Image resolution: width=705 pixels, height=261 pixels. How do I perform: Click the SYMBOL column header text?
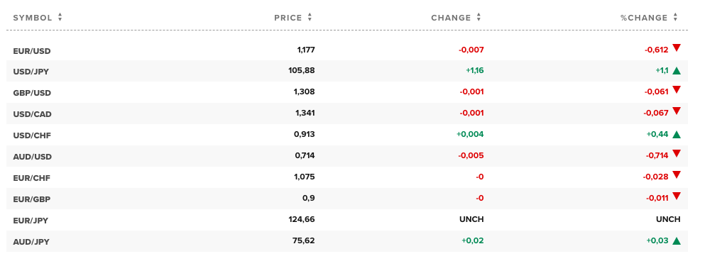(x=33, y=18)
